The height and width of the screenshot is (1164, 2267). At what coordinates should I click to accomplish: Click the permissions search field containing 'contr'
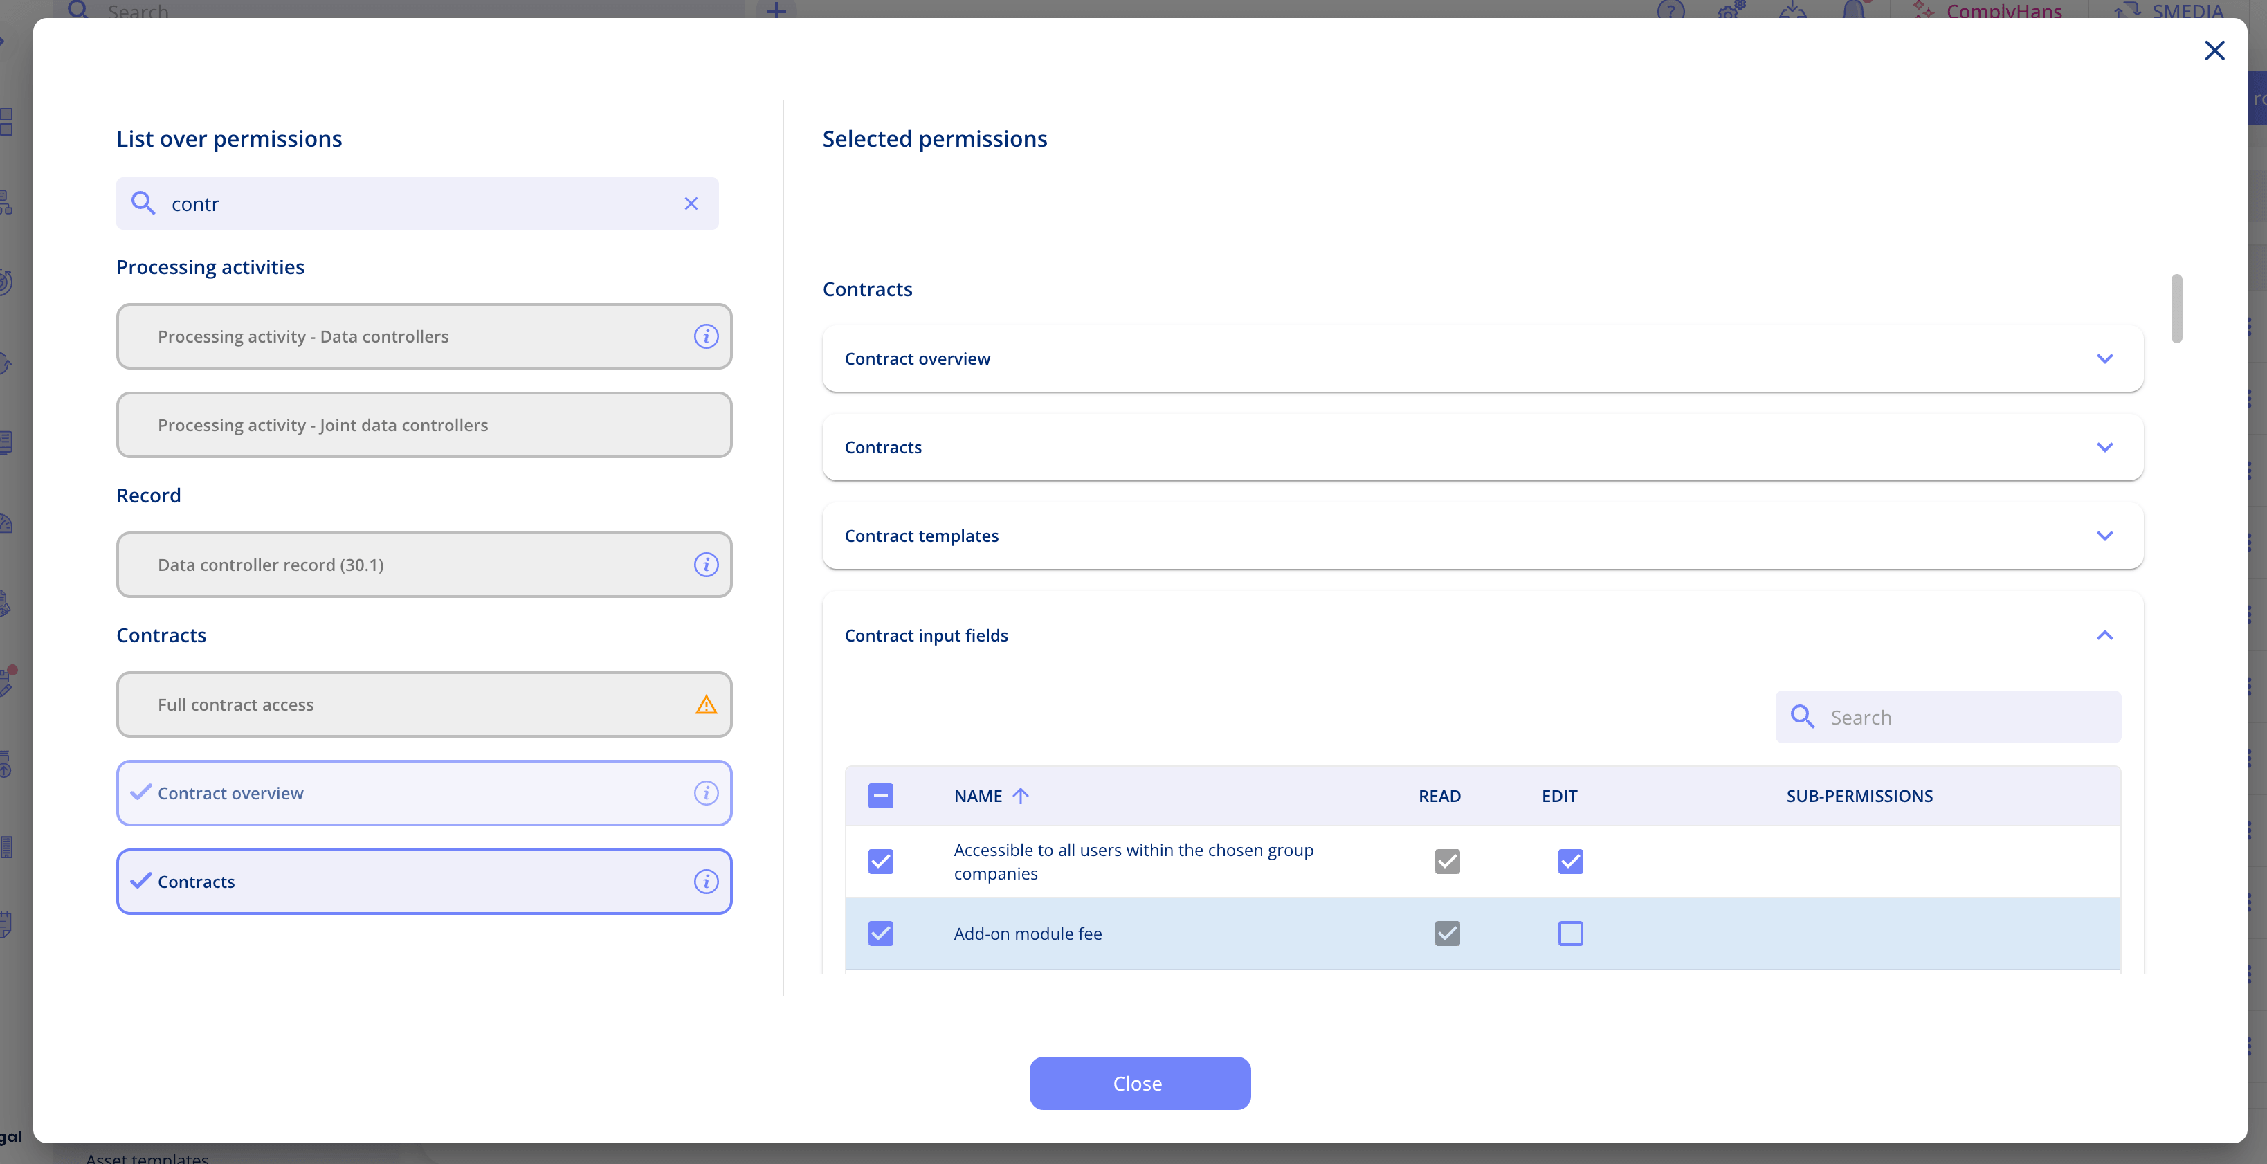pos(417,203)
